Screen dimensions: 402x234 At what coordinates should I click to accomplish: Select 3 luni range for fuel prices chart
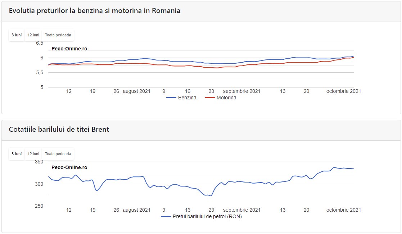click(17, 35)
